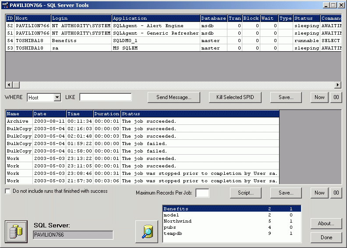Click the Script button

[x=246, y=193]
